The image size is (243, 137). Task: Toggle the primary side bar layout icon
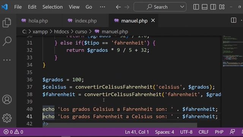(x=196, y=7)
